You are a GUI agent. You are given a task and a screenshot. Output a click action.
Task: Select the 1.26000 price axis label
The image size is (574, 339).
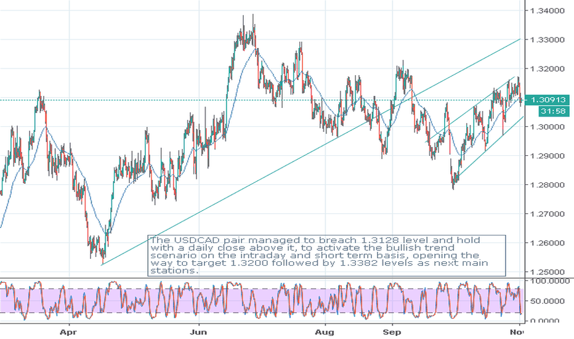(x=548, y=243)
